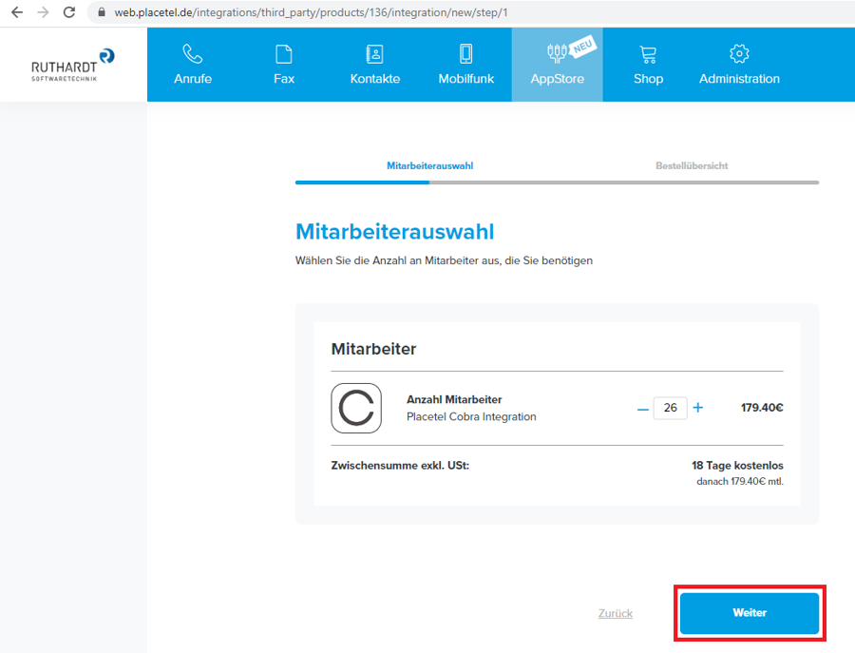Click the 'Zwischensumme exkl. USt:' label

tap(400, 466)
